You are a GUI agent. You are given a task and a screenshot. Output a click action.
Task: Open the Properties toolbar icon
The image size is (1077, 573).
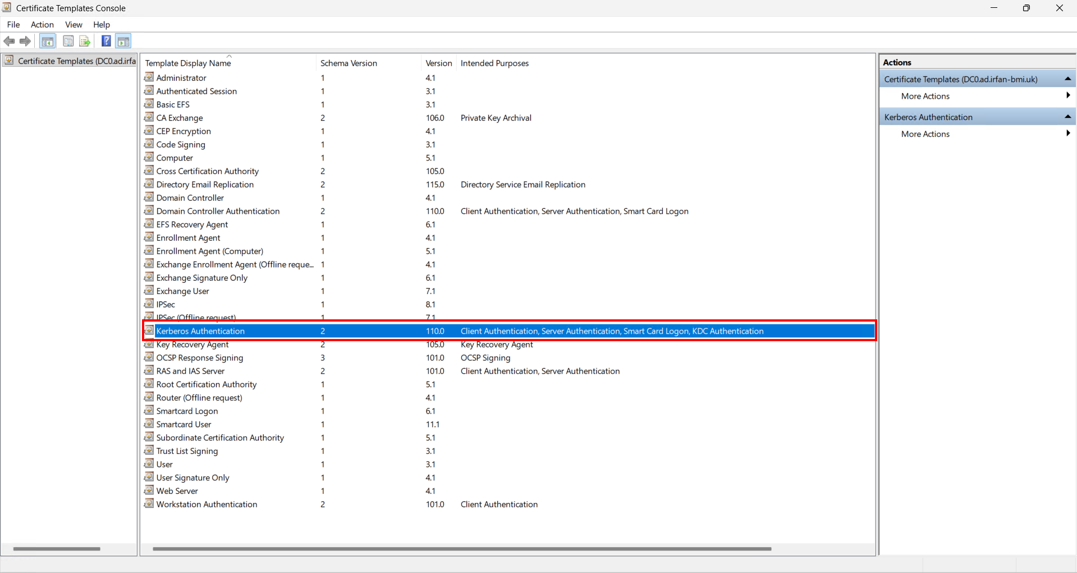pos(68,41)
